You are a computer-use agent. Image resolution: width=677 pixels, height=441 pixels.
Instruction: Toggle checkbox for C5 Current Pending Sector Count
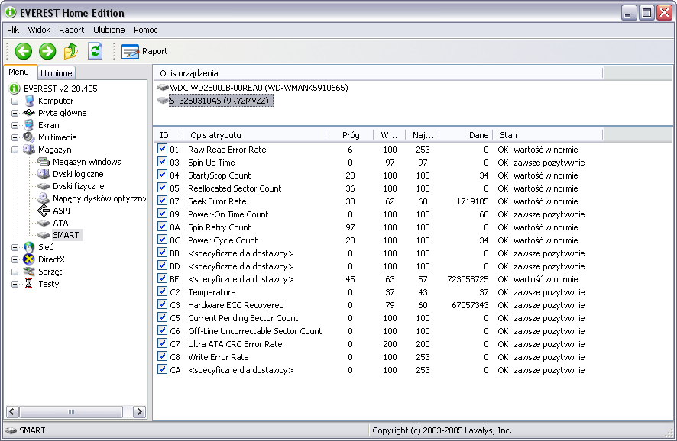[x=162, y=317]
